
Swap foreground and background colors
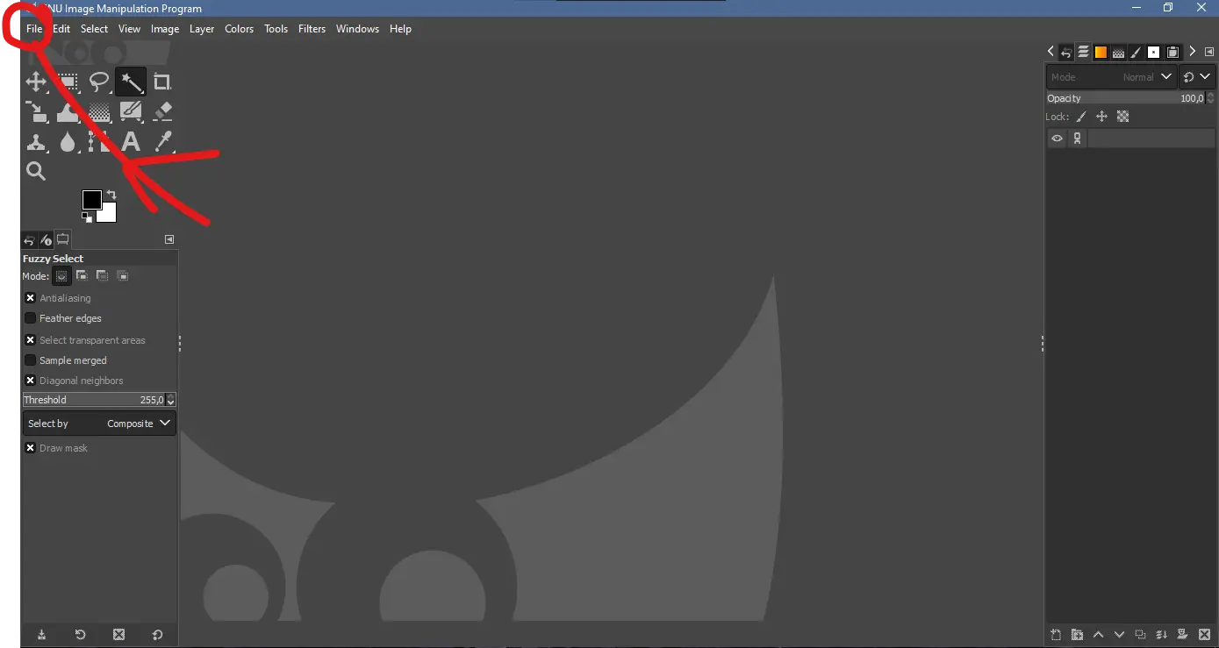pyautogui.click(x=111, y=195)
